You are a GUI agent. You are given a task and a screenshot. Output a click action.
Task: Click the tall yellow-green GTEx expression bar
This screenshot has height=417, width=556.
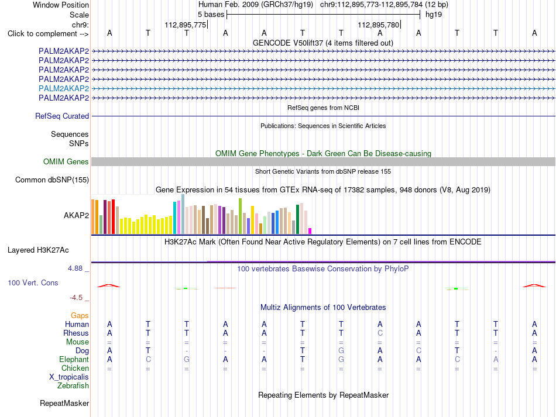tap(241, 216)
